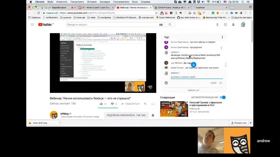The image size is (280, 157).
Task: Click the ПОДПИСКА ОФОРМЛЕНА subscribed button
Action: (x=126, y=115)
